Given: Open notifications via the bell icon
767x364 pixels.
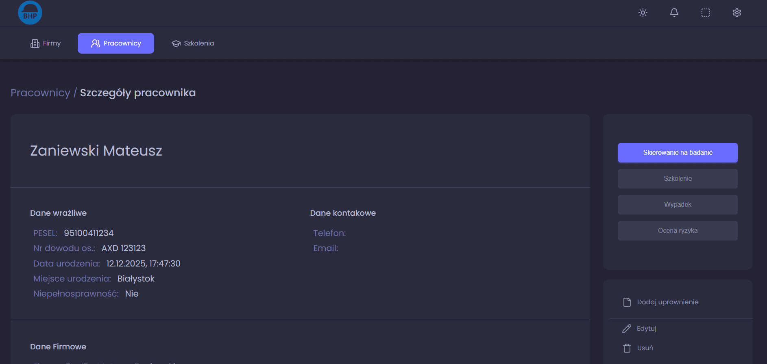Looking at the screenshot, I should tap(674, 13).
